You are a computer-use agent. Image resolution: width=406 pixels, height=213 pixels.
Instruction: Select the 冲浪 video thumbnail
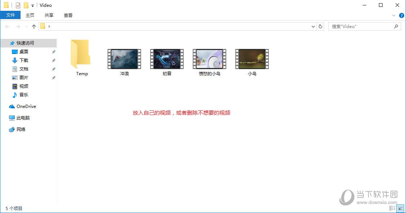coord(124,59)
